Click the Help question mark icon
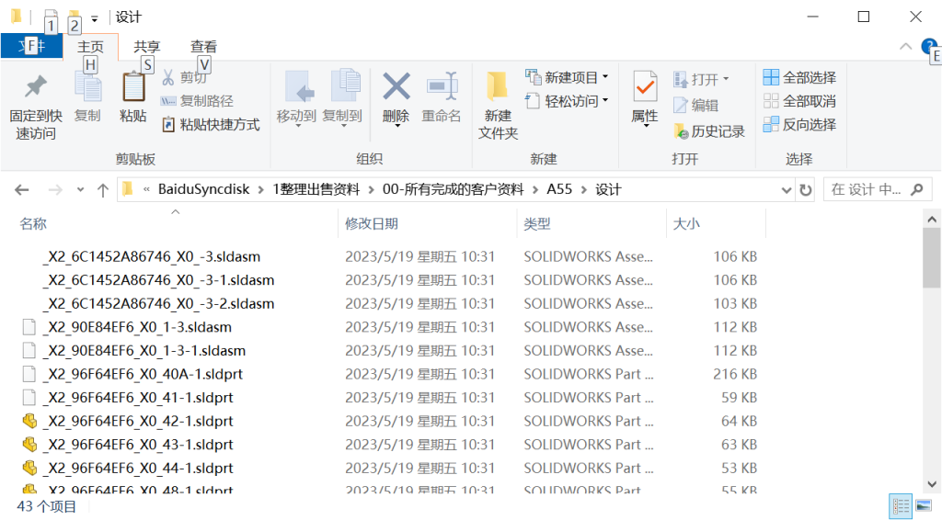This screenshot has width=942, height=520. click(x=929, y=46)
